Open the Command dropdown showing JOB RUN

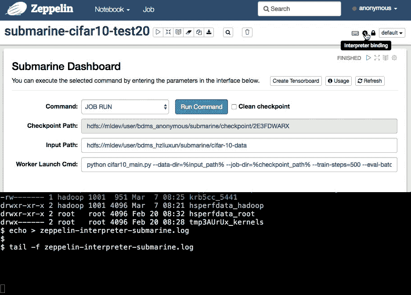coord(125,107)
